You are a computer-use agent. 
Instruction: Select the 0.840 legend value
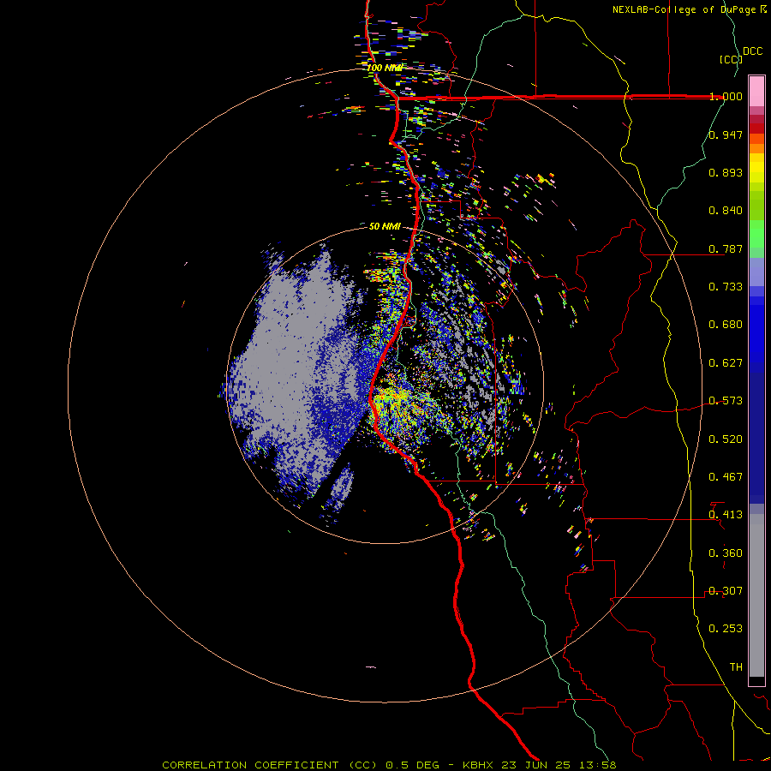(726, 211)
